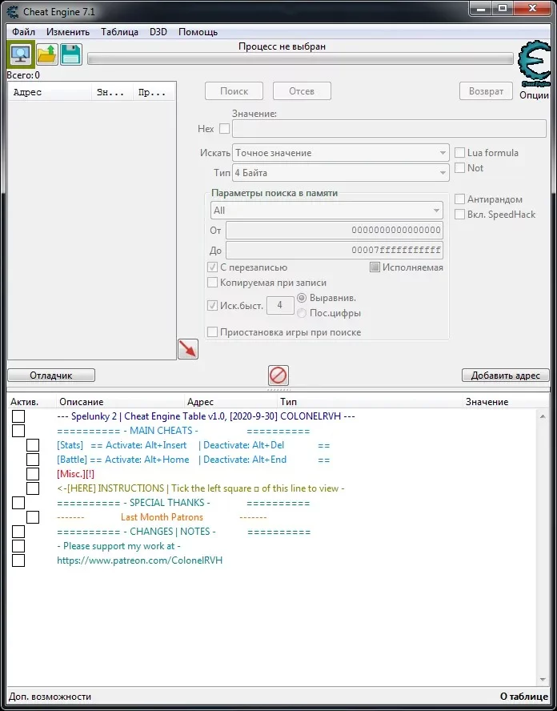Image resolution: width=557 pixels, height=711 pixels.
Task: Open the Помощь menu
Action: (198, 32)
